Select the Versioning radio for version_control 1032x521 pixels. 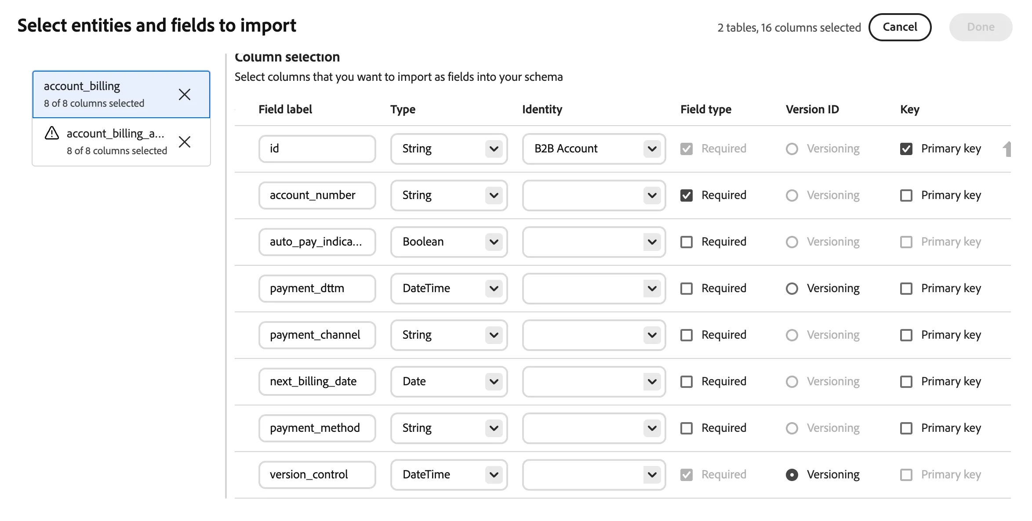pos(792,475)
